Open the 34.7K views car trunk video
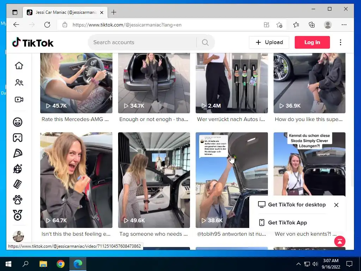This screenshot has height=271, width=361. tap(154, 83)
